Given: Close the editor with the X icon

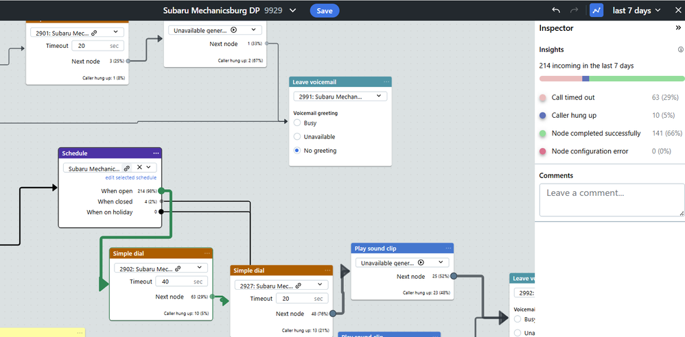Looking at the screenshot, I should 677,10.
